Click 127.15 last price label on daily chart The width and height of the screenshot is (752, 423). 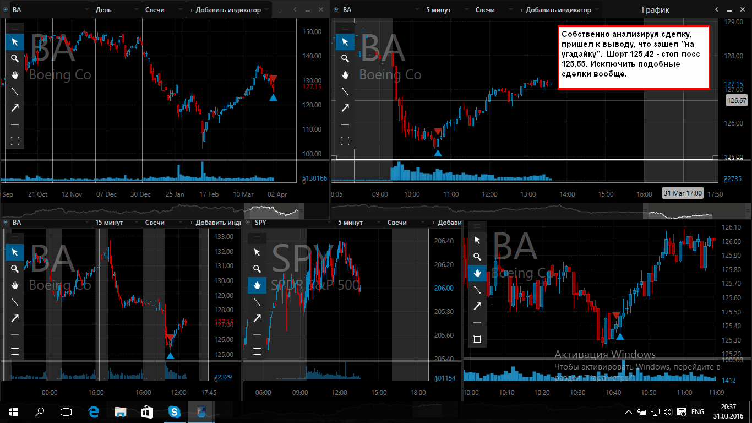pos(312,87)
